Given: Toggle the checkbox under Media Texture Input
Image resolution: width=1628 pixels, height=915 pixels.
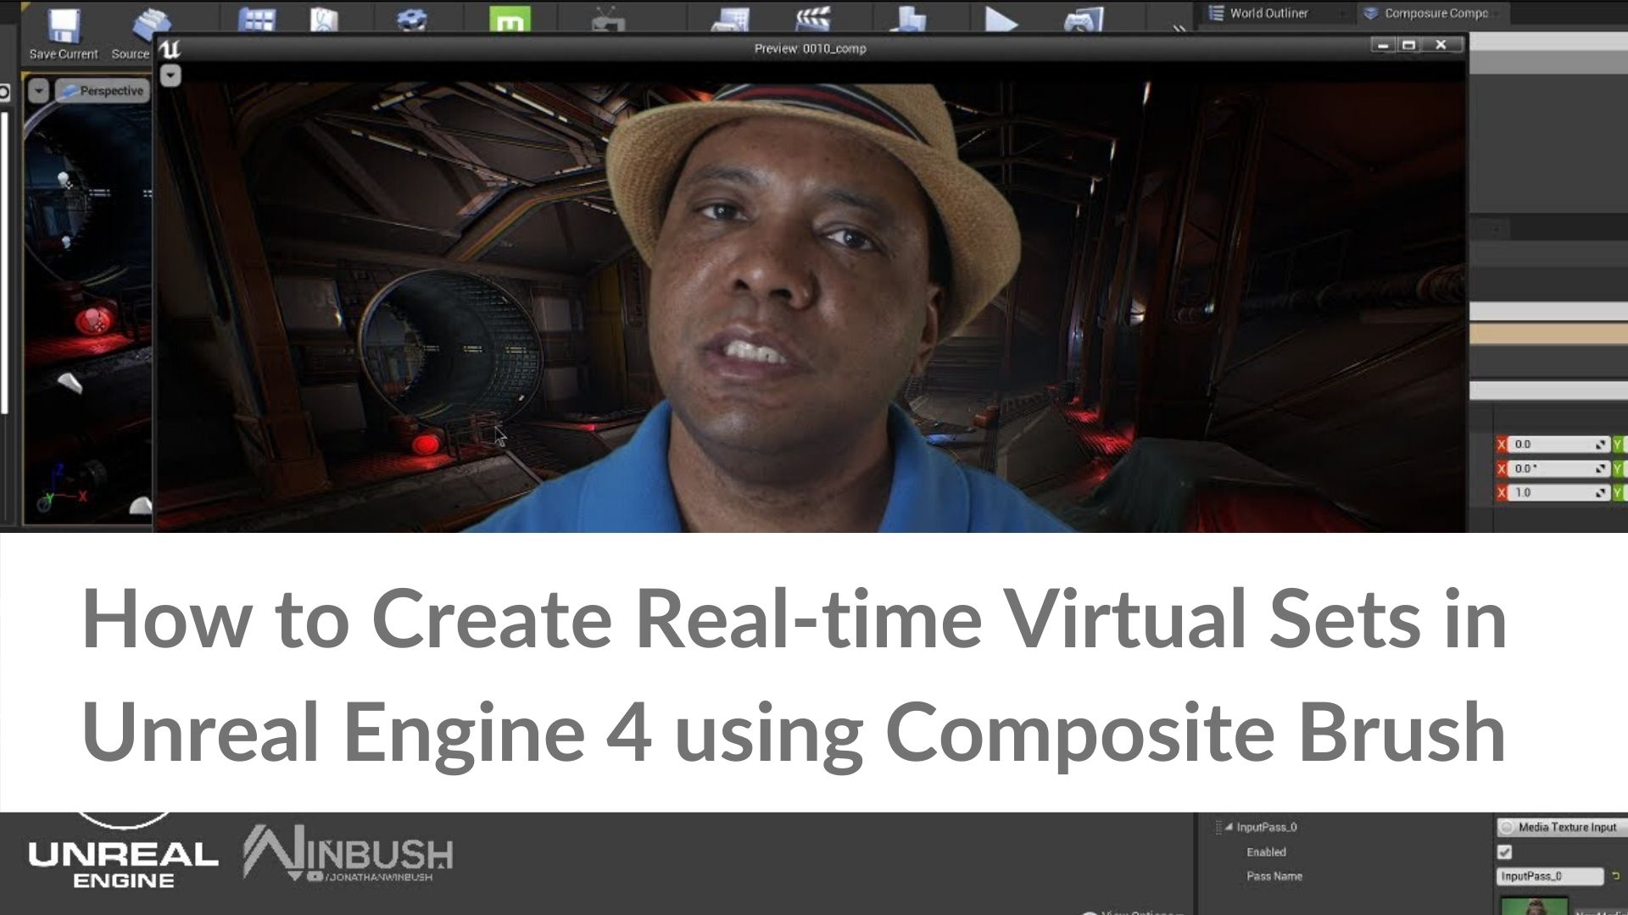Looking at the screenshot, I should point(1506,852).
